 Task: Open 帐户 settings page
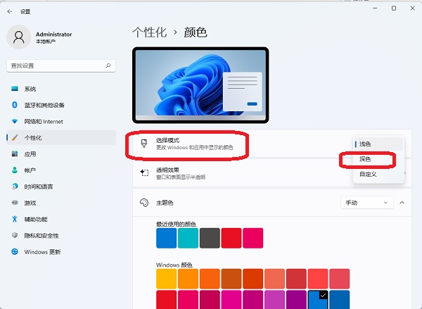30,170
